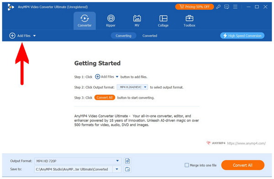
Task: Open the MP4 H.264/HEVC format dropdown
Action: (x=132, y=87)
